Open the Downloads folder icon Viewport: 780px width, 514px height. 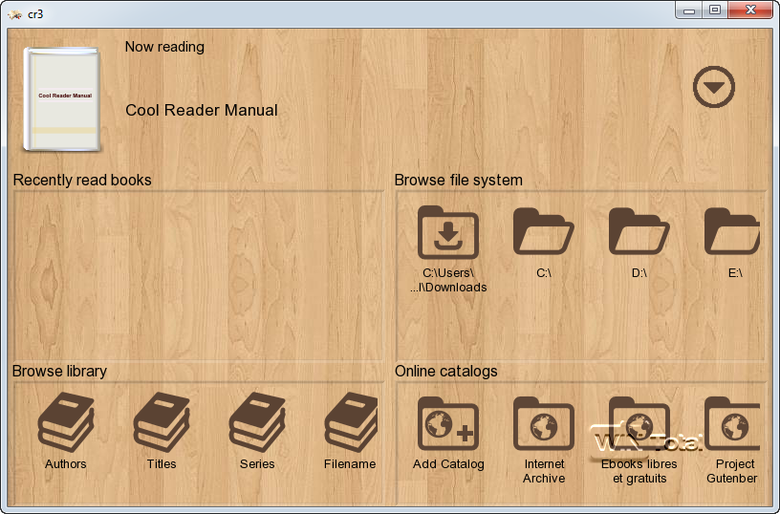(x=448, y=233)
